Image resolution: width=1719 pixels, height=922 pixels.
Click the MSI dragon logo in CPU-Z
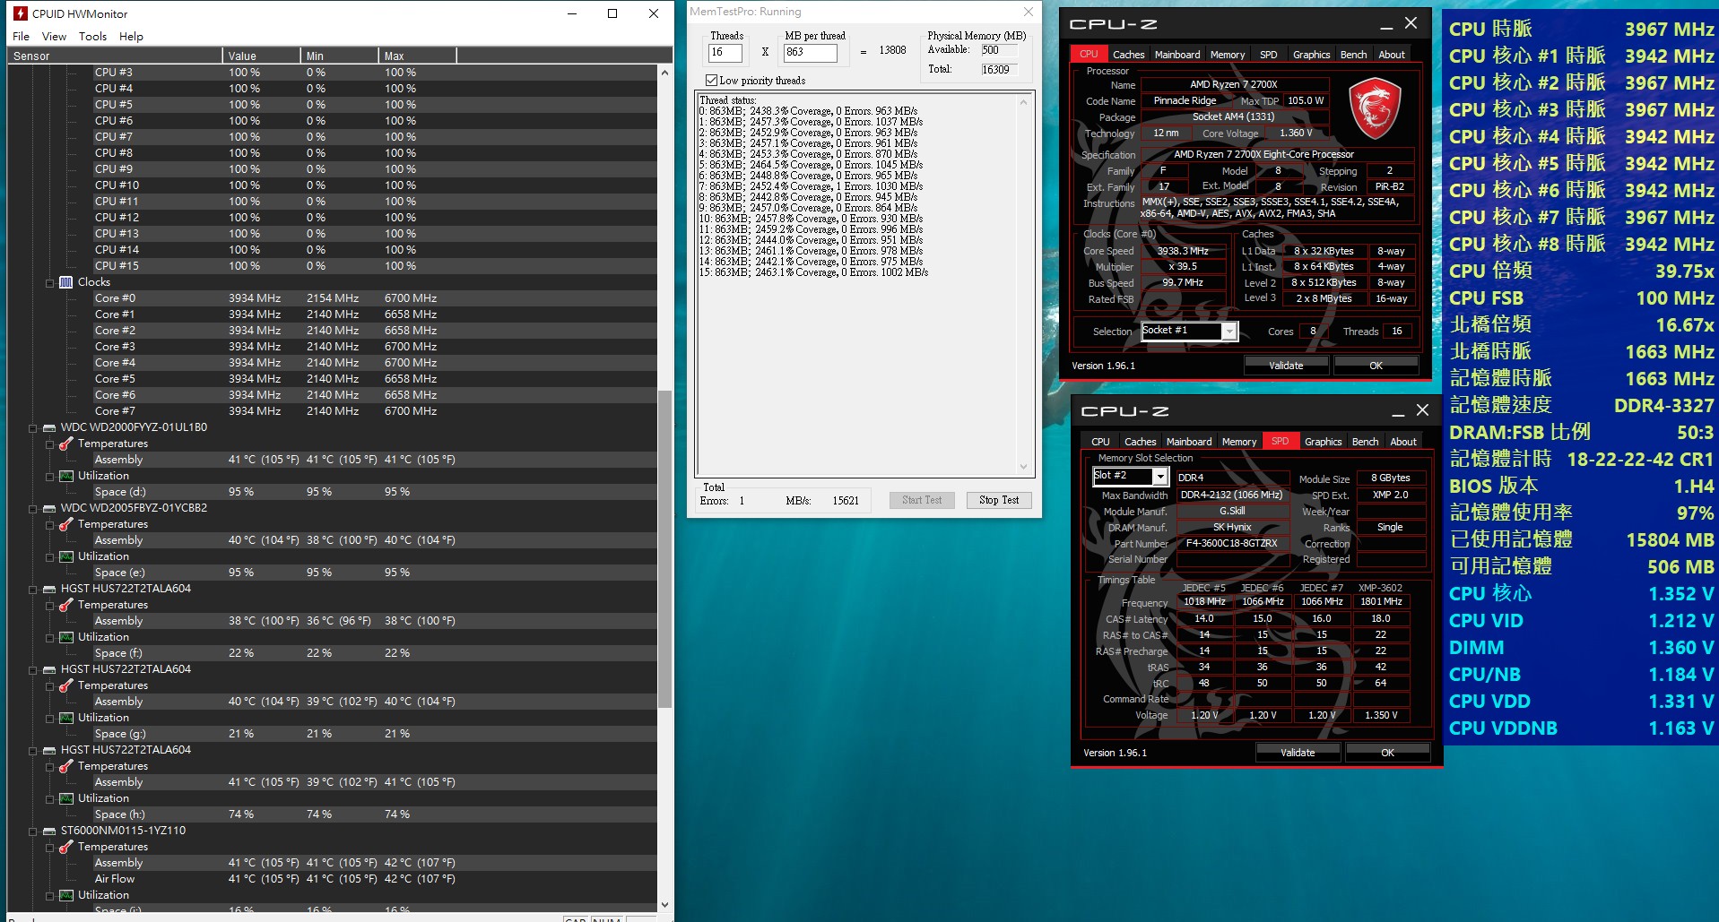1375,107
